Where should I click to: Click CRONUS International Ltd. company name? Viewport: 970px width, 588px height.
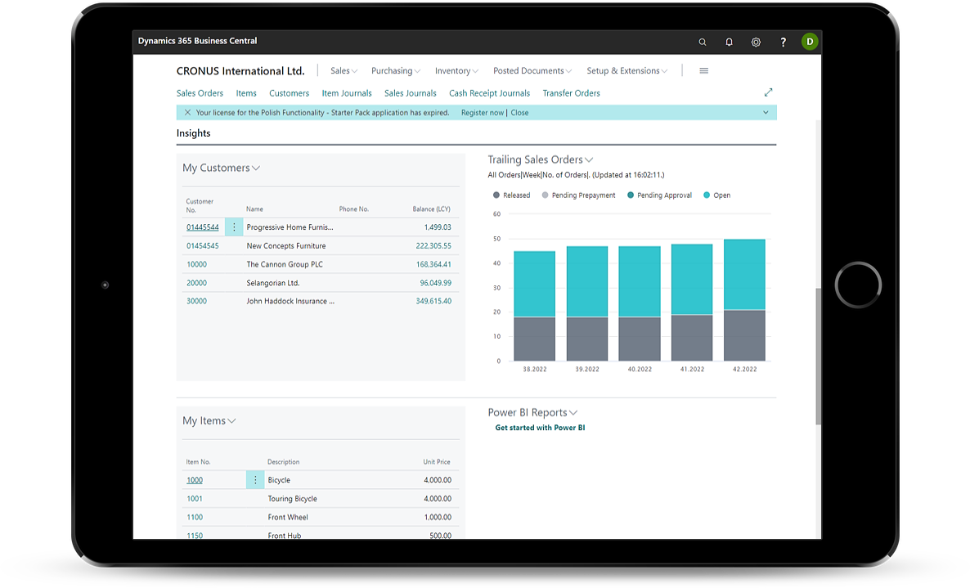click(x=240, y=71)
